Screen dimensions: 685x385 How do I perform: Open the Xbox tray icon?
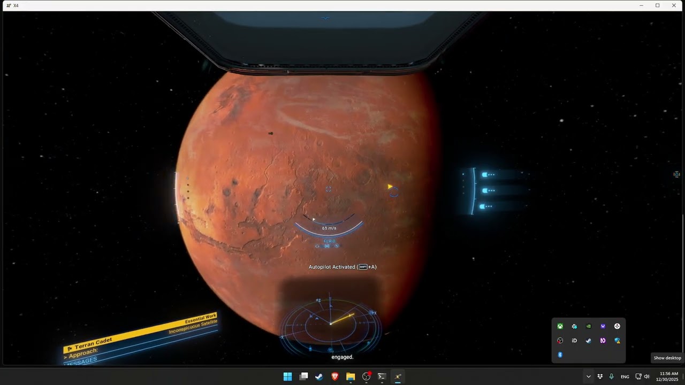(560, 326)
